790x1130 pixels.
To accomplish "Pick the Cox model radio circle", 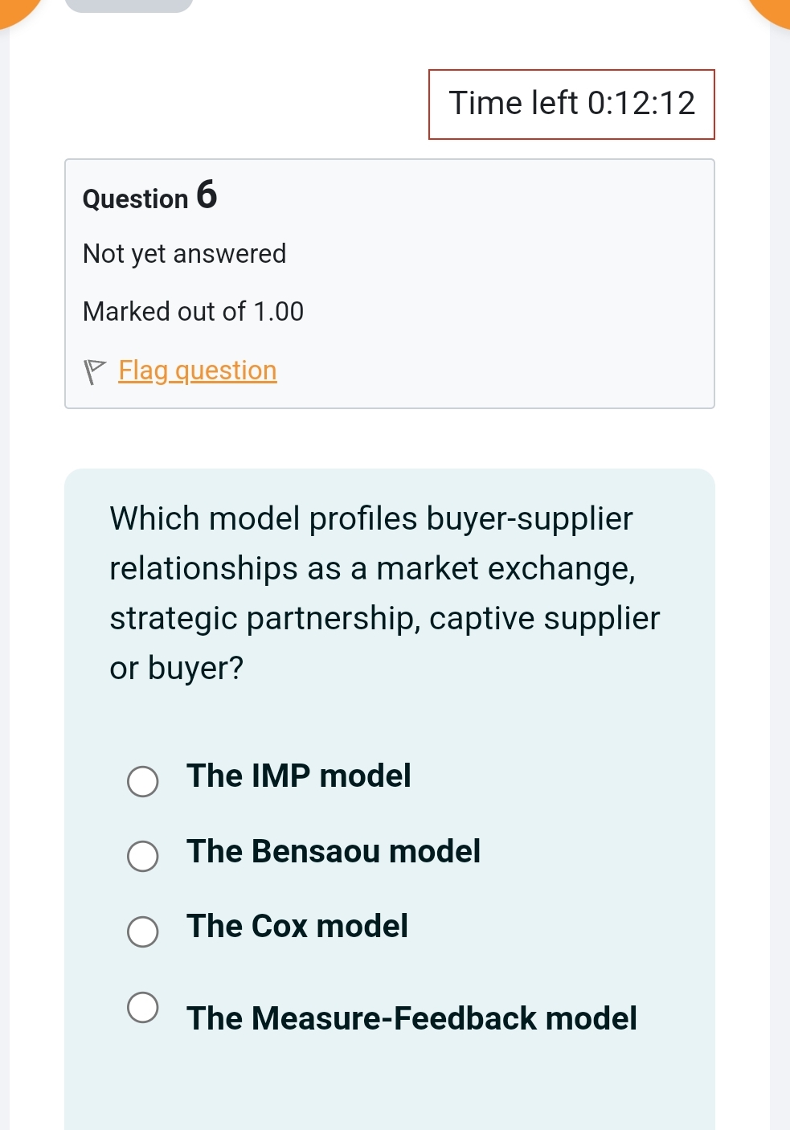I will pos(143,931).
